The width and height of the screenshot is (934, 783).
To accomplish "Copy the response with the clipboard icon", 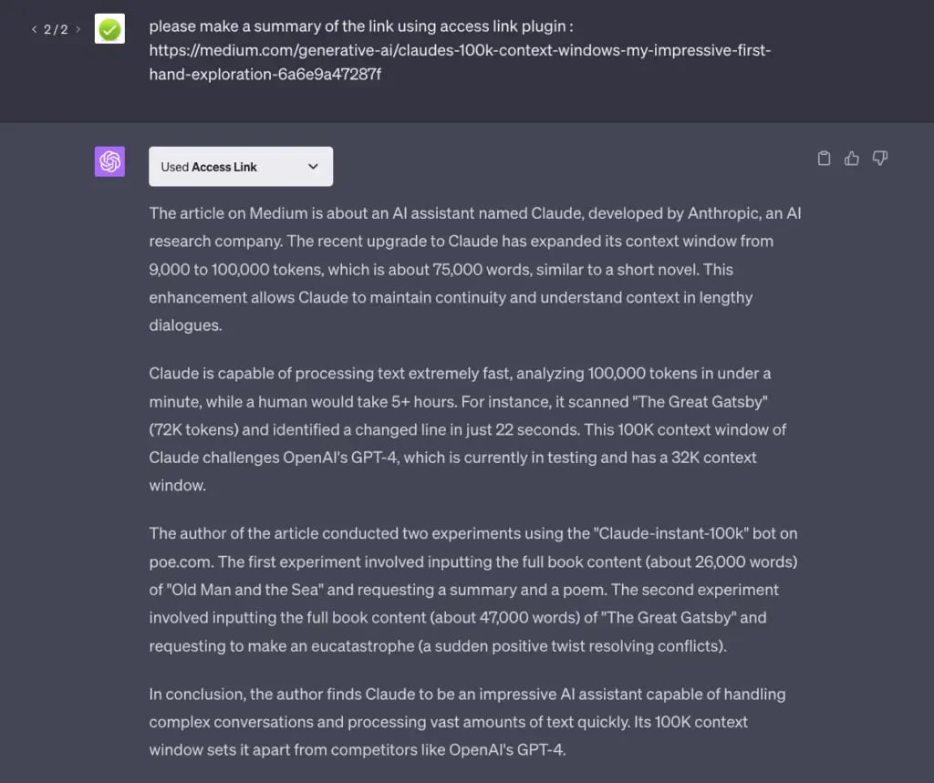I will [824, 159].
